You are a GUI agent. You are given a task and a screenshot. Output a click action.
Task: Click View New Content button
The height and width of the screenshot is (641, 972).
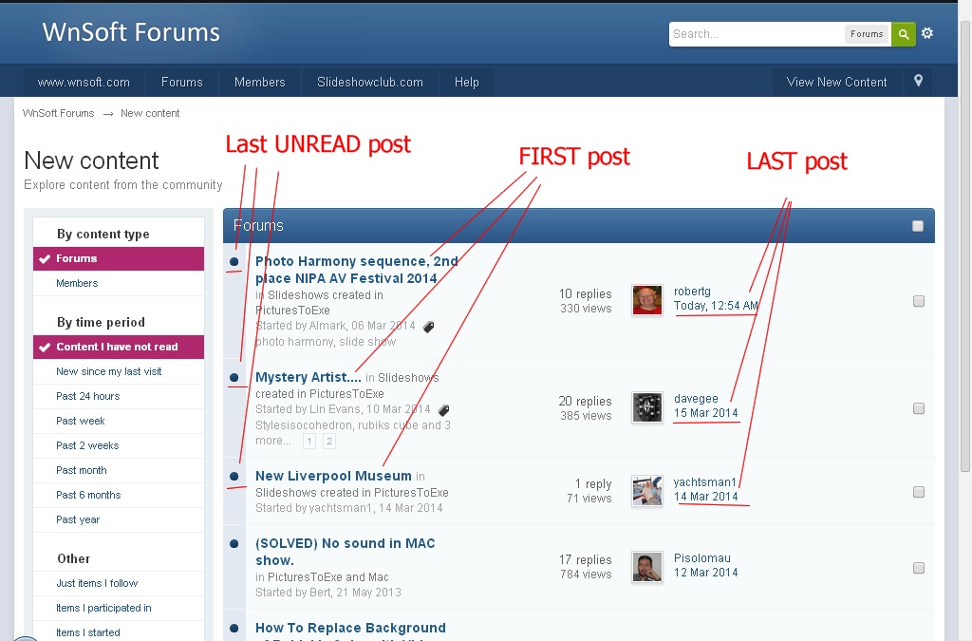(x=836, y=83)
